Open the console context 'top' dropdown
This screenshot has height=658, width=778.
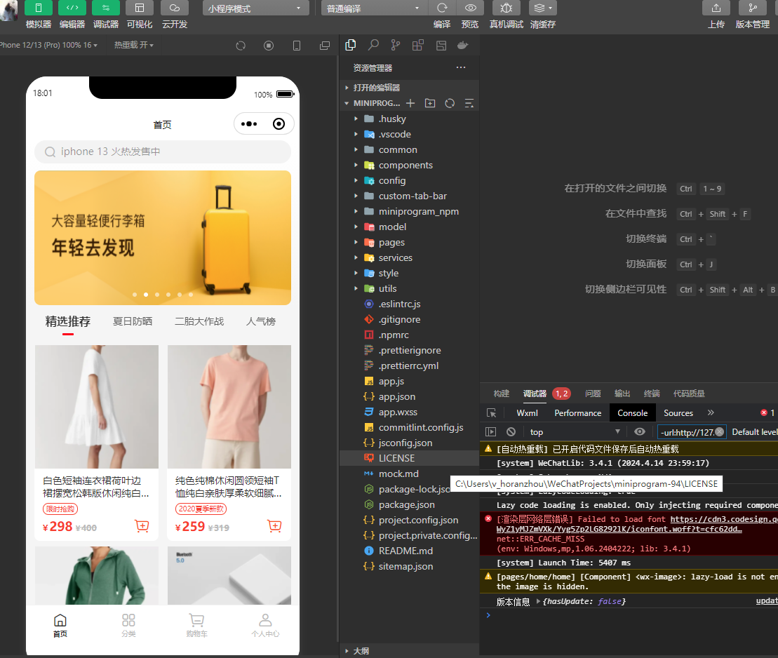(575, 432)
